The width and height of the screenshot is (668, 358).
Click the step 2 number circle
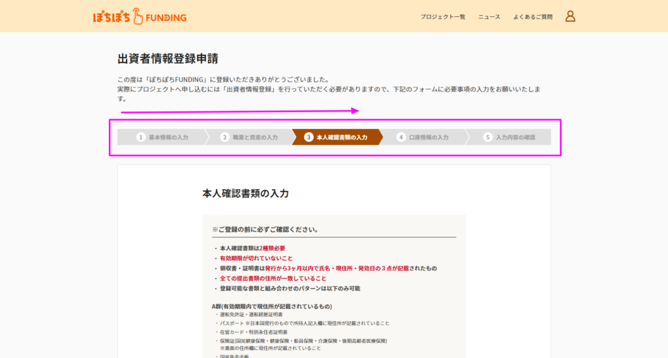tap(224, 138)
